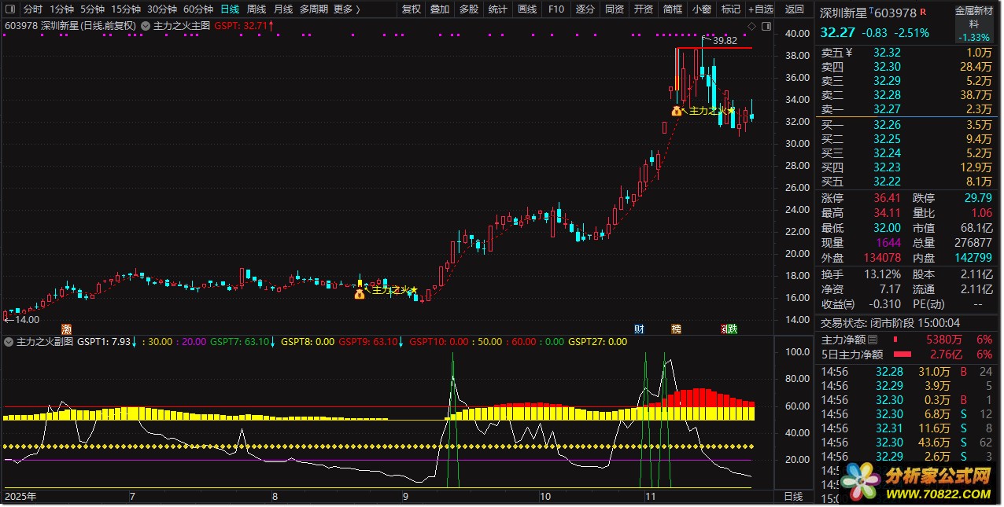Open 主力之火主图 indicator dropdown arrow

(x=146, y=26)
